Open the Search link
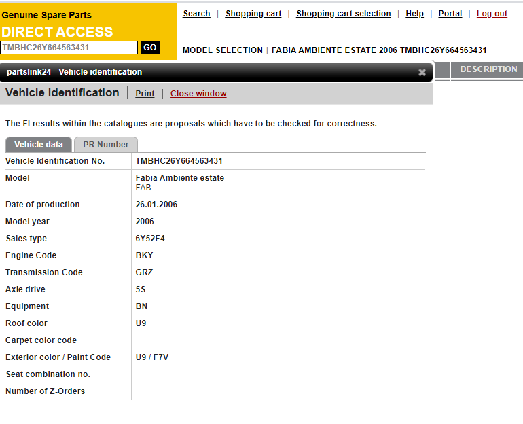 [x=196, y=14]
